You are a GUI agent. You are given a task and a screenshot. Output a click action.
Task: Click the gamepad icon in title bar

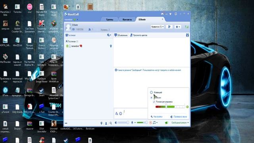(162, 14)
